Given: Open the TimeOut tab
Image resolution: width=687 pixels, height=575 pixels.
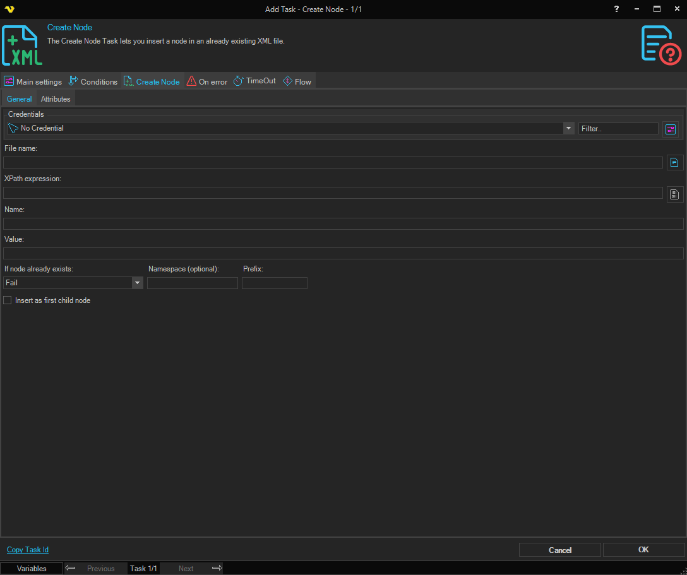Looking at the screenshot, I should click(x=254, y=81).
